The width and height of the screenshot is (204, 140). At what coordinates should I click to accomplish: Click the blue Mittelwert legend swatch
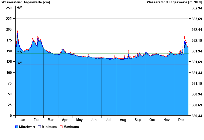(x=17, y=127)
